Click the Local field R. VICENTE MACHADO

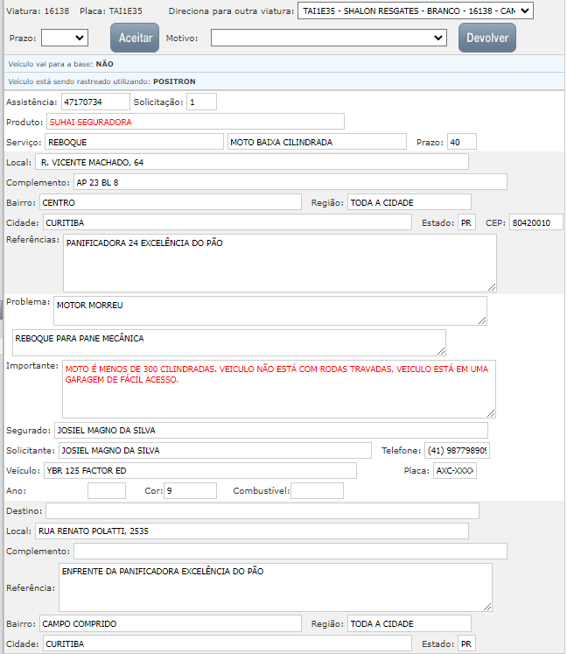(251, 162)
